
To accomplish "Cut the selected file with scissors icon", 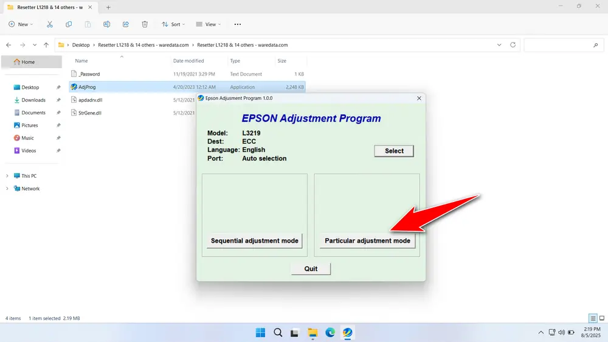I will [x=50, y=24].
